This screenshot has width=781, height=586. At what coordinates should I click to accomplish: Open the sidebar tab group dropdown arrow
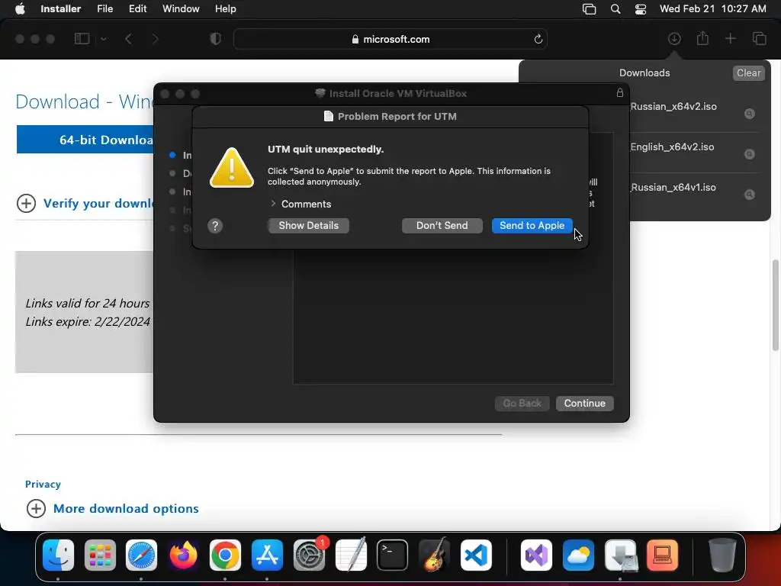coord(104,39)
